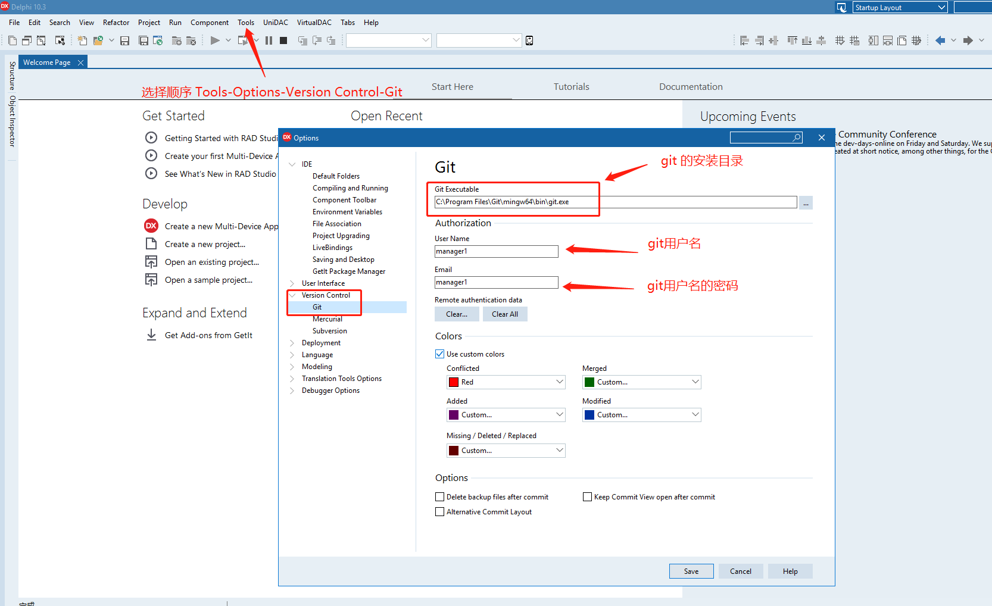992x606 pixels.
Task: Toggle the Use custom colors checkbox
Action: point(439,354)
